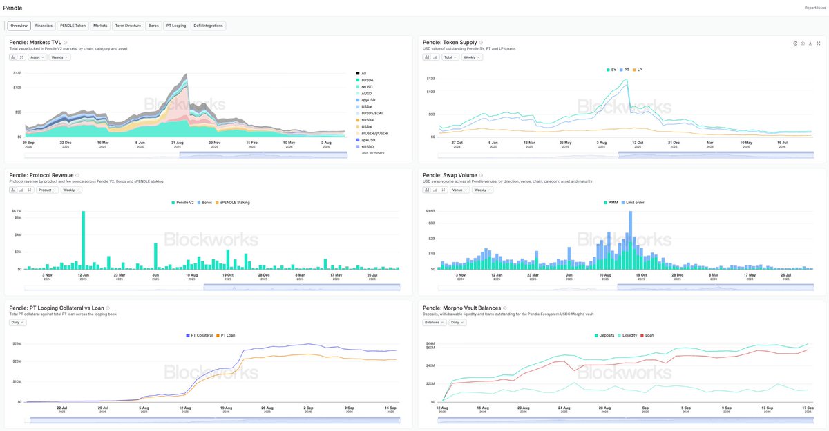
Task: Open the Venue dropdown in Swap Volume
Action: point(460,190)
